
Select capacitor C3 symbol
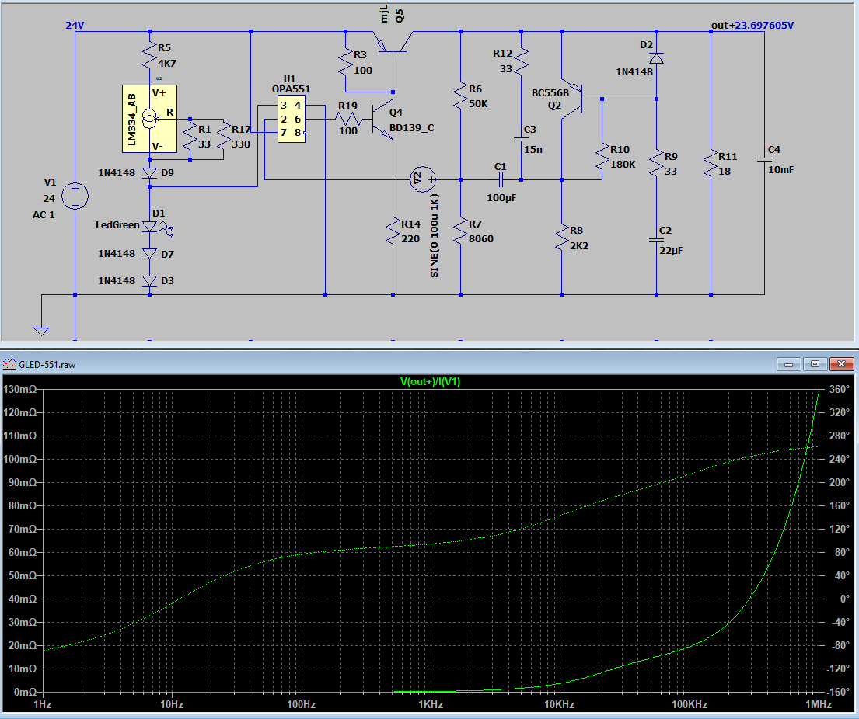coord(521,140)
